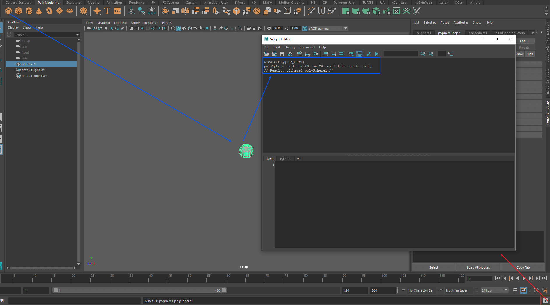Open the No Character Set dropdown arrow
550x305 pixels.
[403, 290]
